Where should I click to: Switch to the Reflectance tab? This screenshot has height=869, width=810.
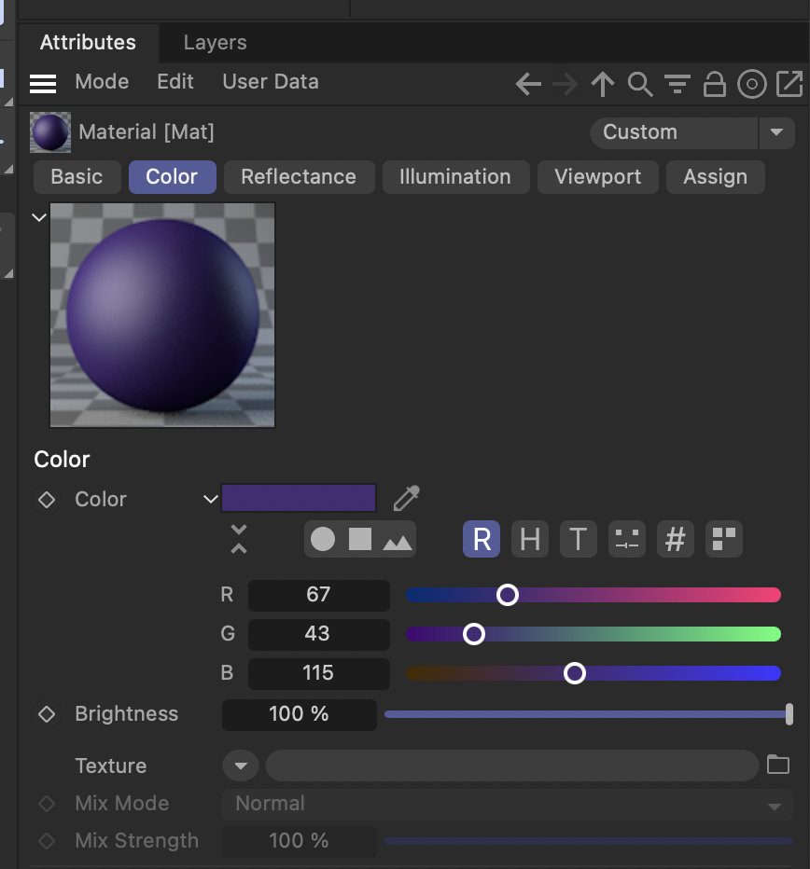tap(299, 176)
